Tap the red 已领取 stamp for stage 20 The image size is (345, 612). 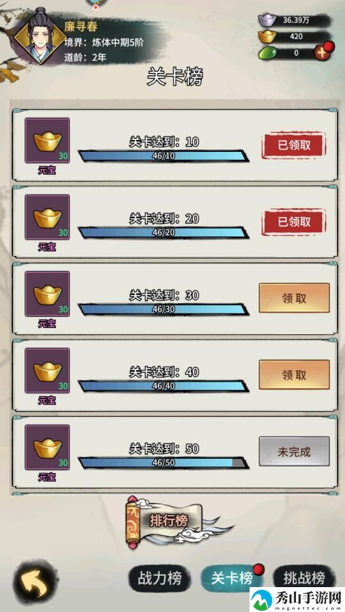(x=294, y=221)
